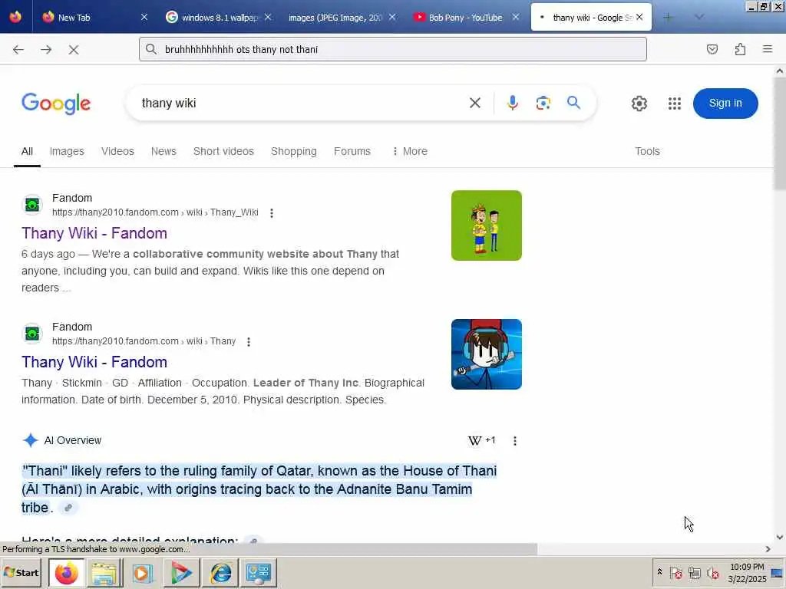The width and height of the screenshot is (786, 589).
Task: Open Wikipedia +1 sources chip
Action: tap(482, 440)
